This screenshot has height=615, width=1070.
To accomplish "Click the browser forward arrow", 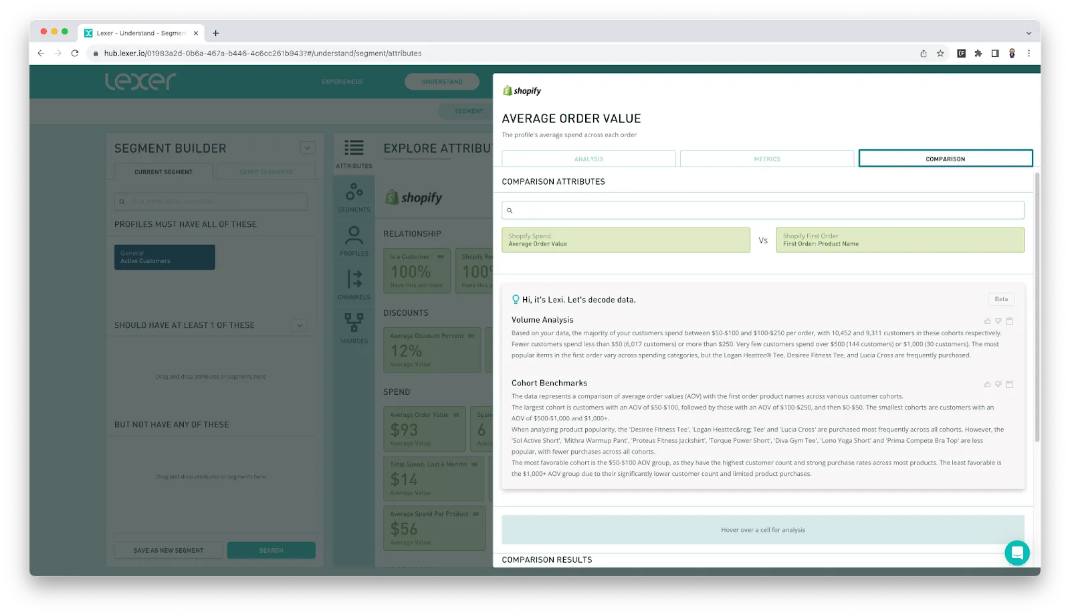I will 58,54.
